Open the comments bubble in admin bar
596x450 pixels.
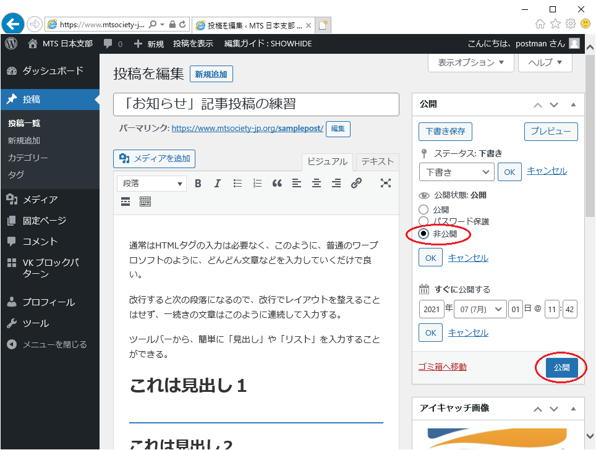pos(113,44)
